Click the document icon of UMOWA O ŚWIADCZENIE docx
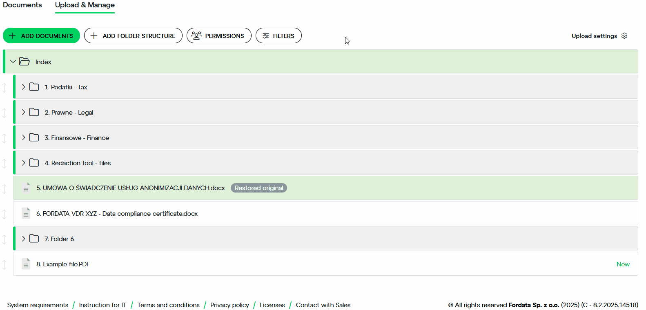Viewport: 646px width, 310px height. point(26,188)
